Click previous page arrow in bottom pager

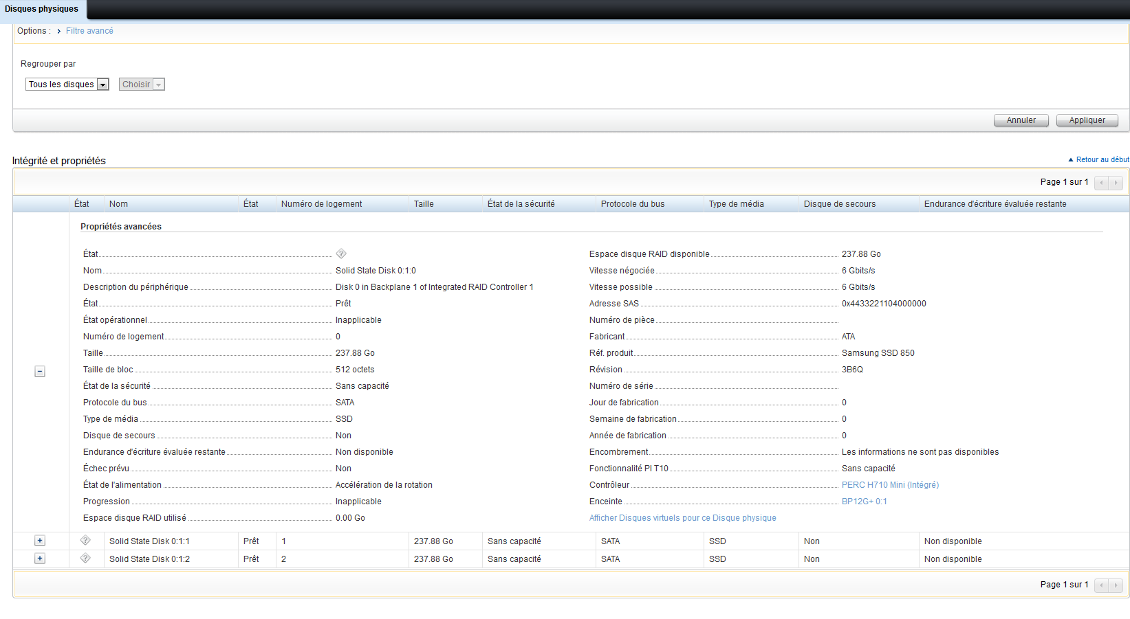(1102, 585)
